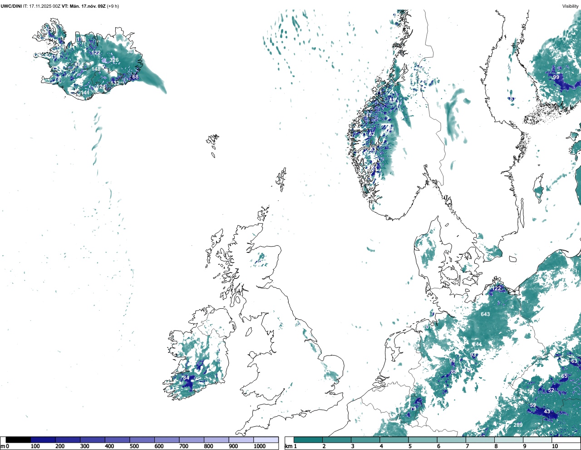This screenshot has width=581, height=450.
Task: Click visibility value 99 over Finland
Action: pos(556,77)
